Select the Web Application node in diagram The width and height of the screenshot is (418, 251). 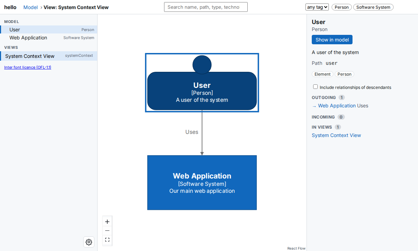202,183
